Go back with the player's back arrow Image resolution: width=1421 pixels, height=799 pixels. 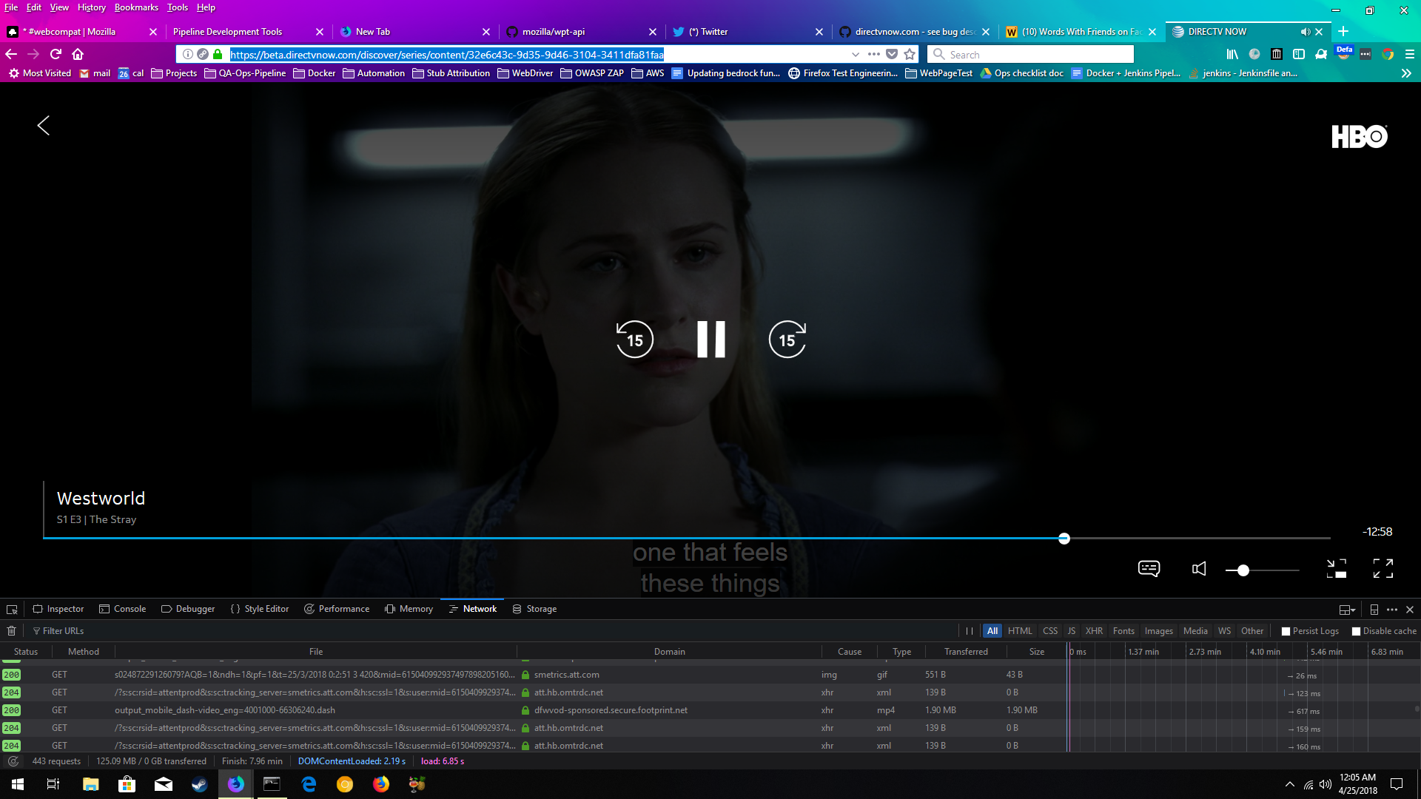click(x=44, y=126)
